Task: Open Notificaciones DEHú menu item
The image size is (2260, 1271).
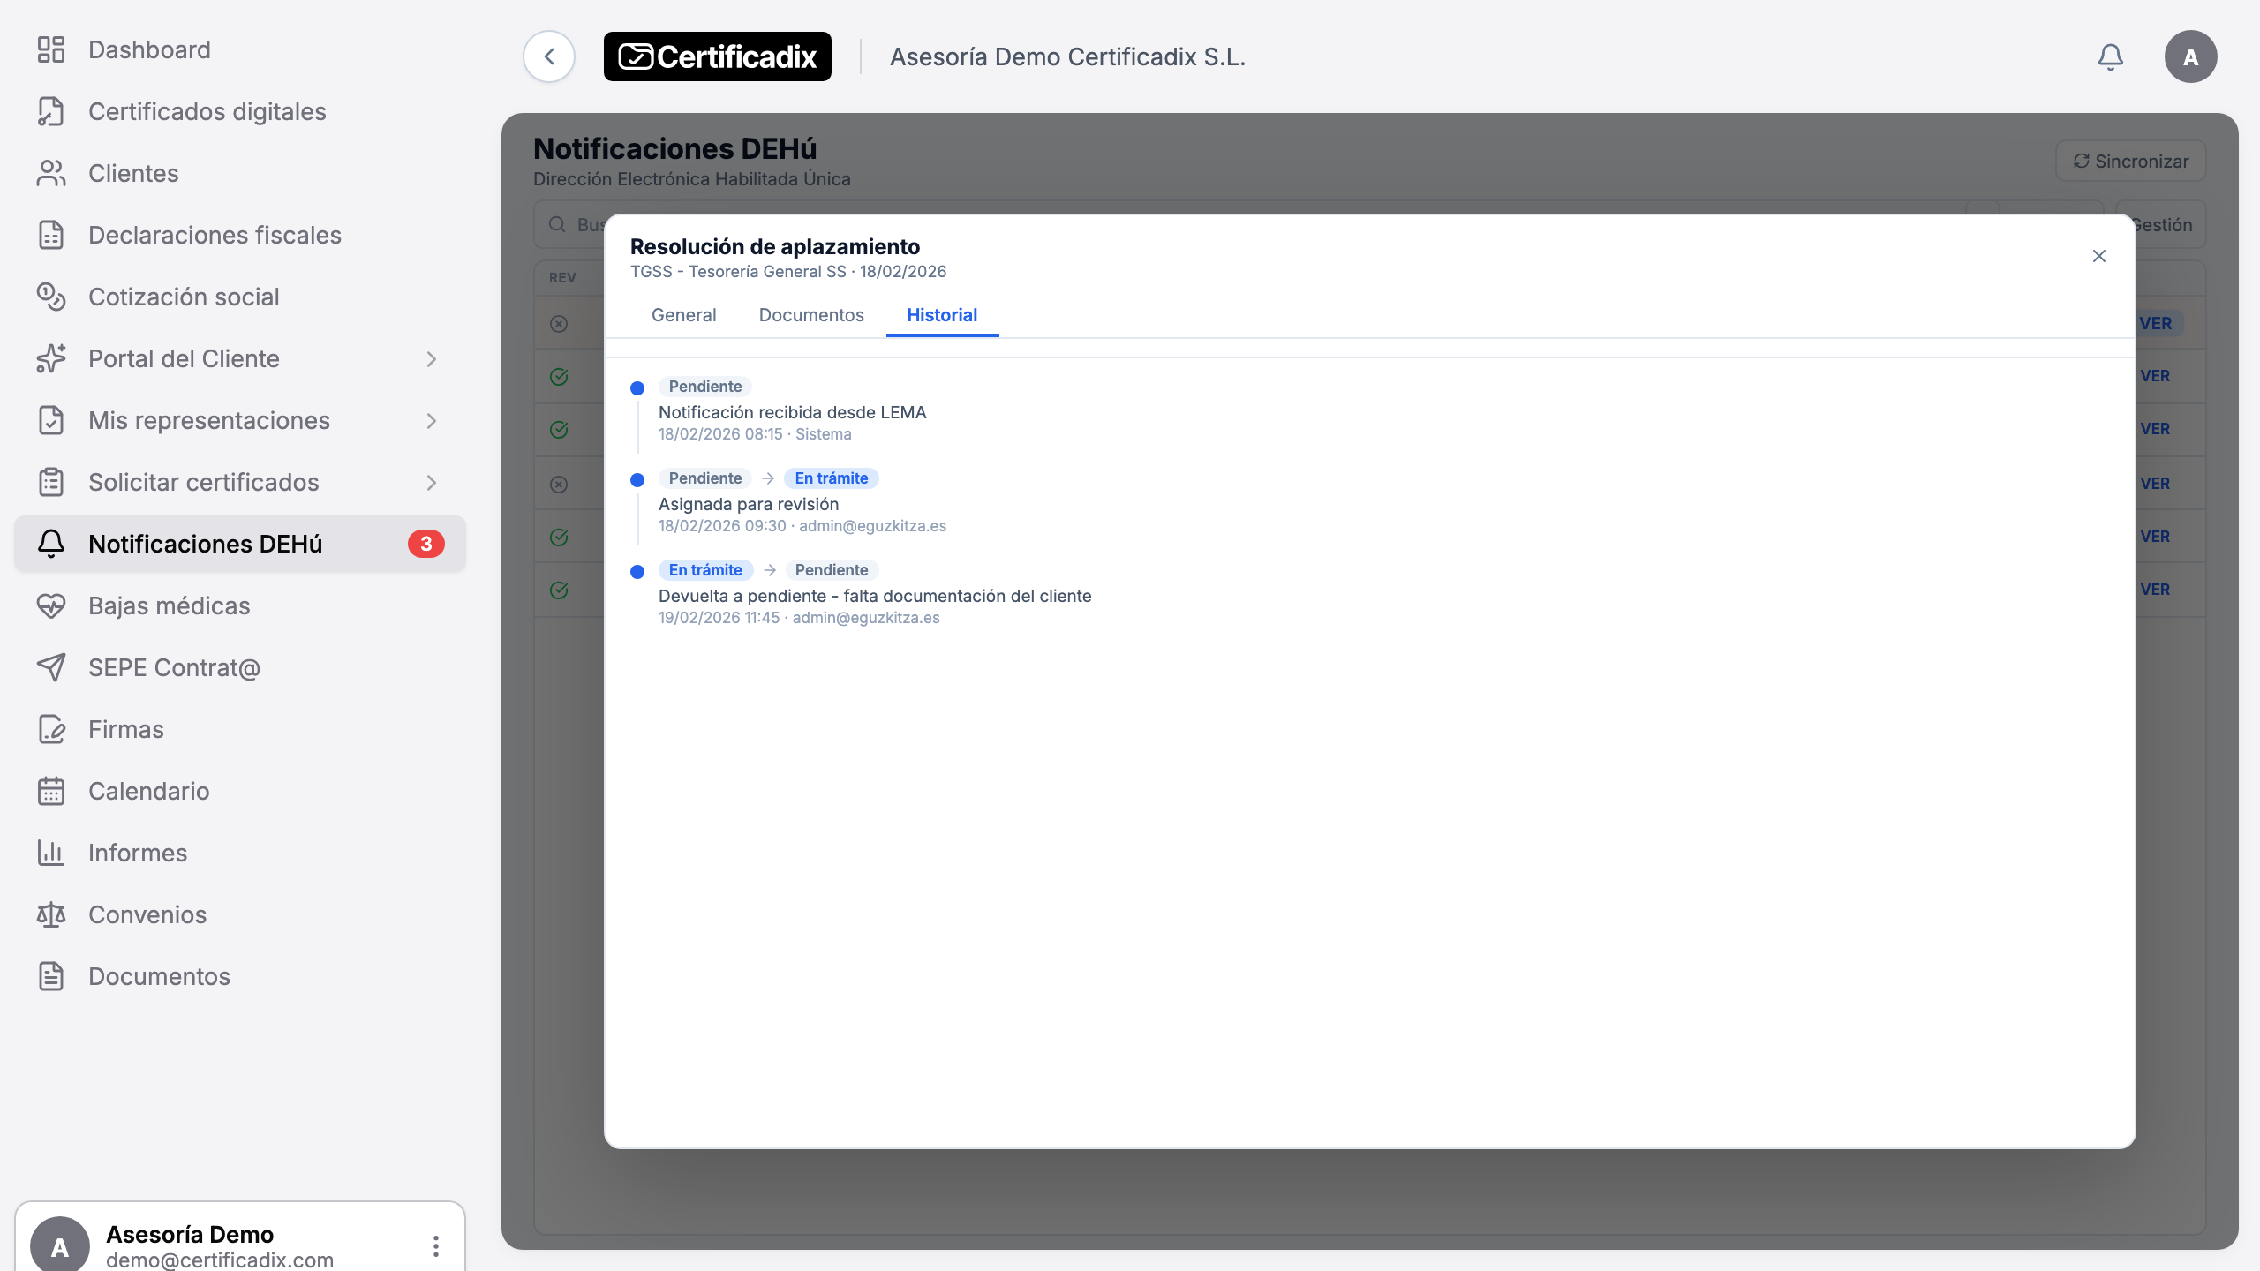Action: 240,544
